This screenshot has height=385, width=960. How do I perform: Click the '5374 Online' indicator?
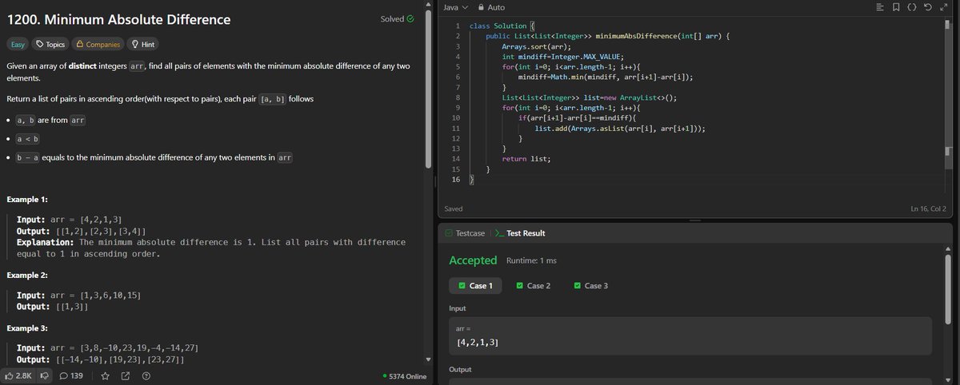tap(406, 376)
